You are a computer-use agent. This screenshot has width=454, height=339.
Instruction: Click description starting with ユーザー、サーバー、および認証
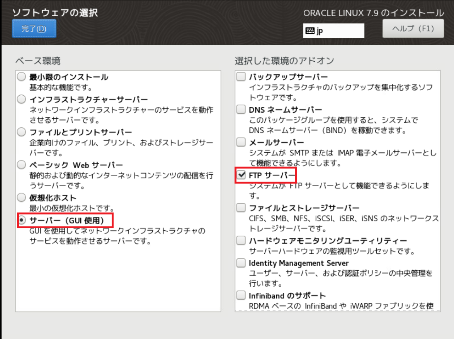click(x=341, y=278)
